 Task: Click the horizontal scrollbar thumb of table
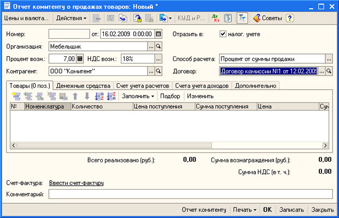tap(114, 145)
